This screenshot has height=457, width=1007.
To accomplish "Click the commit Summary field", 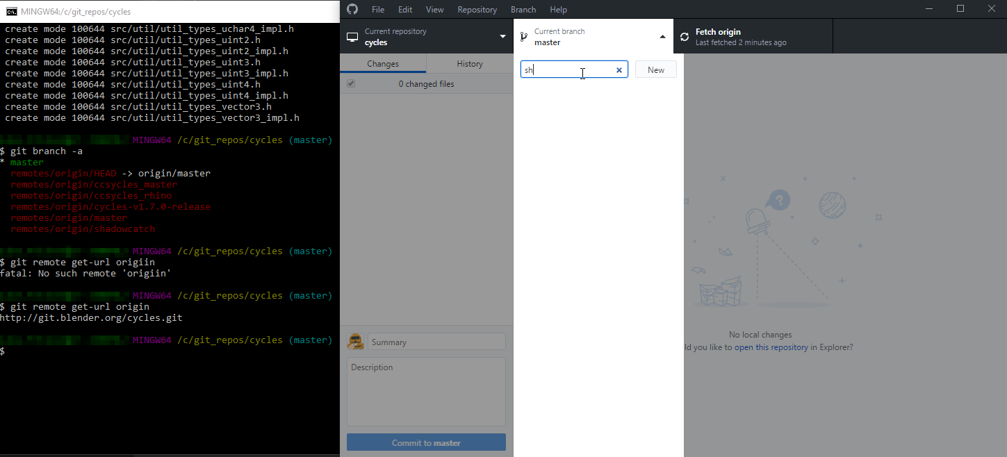I will [436, 342].
